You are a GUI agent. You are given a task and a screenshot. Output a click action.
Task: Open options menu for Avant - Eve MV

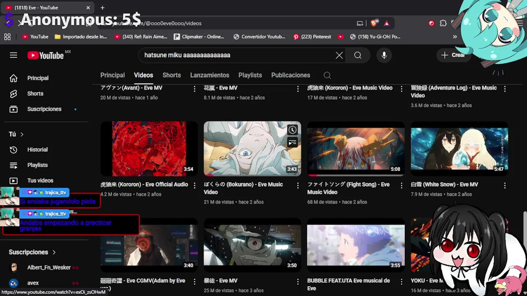coord(195,89)
